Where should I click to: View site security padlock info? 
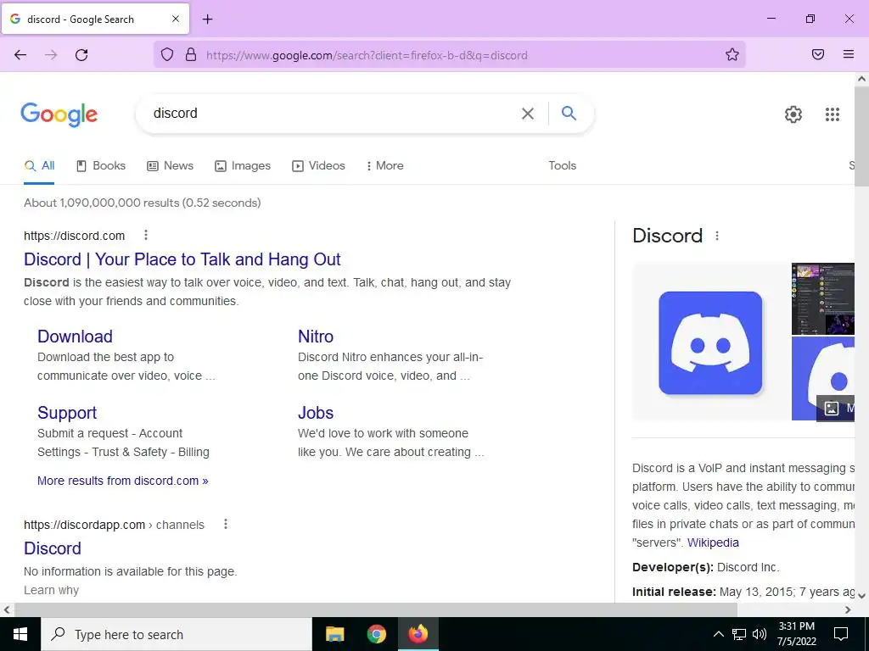(x=191, y=55)
